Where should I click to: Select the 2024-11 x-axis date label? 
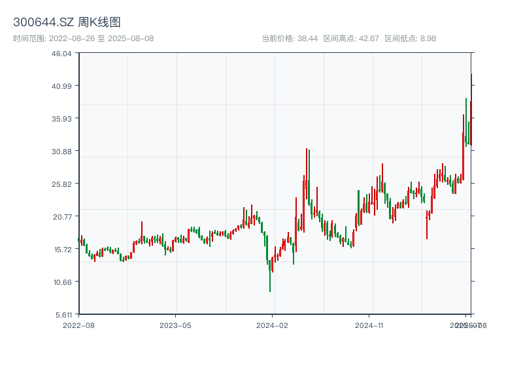click(x=369, y=325)
